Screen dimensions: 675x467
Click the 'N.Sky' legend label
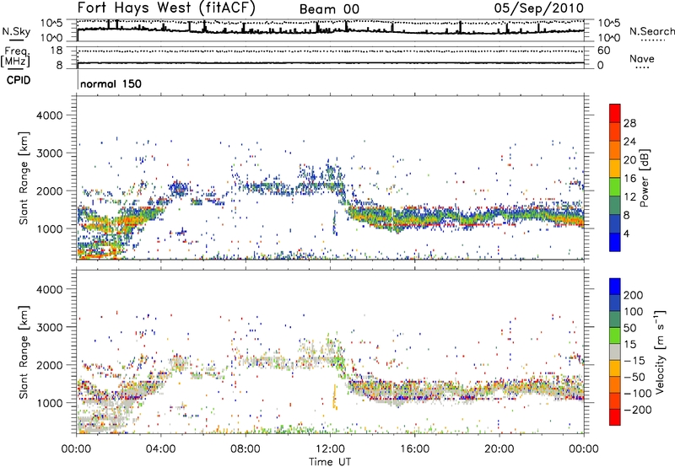16,31
